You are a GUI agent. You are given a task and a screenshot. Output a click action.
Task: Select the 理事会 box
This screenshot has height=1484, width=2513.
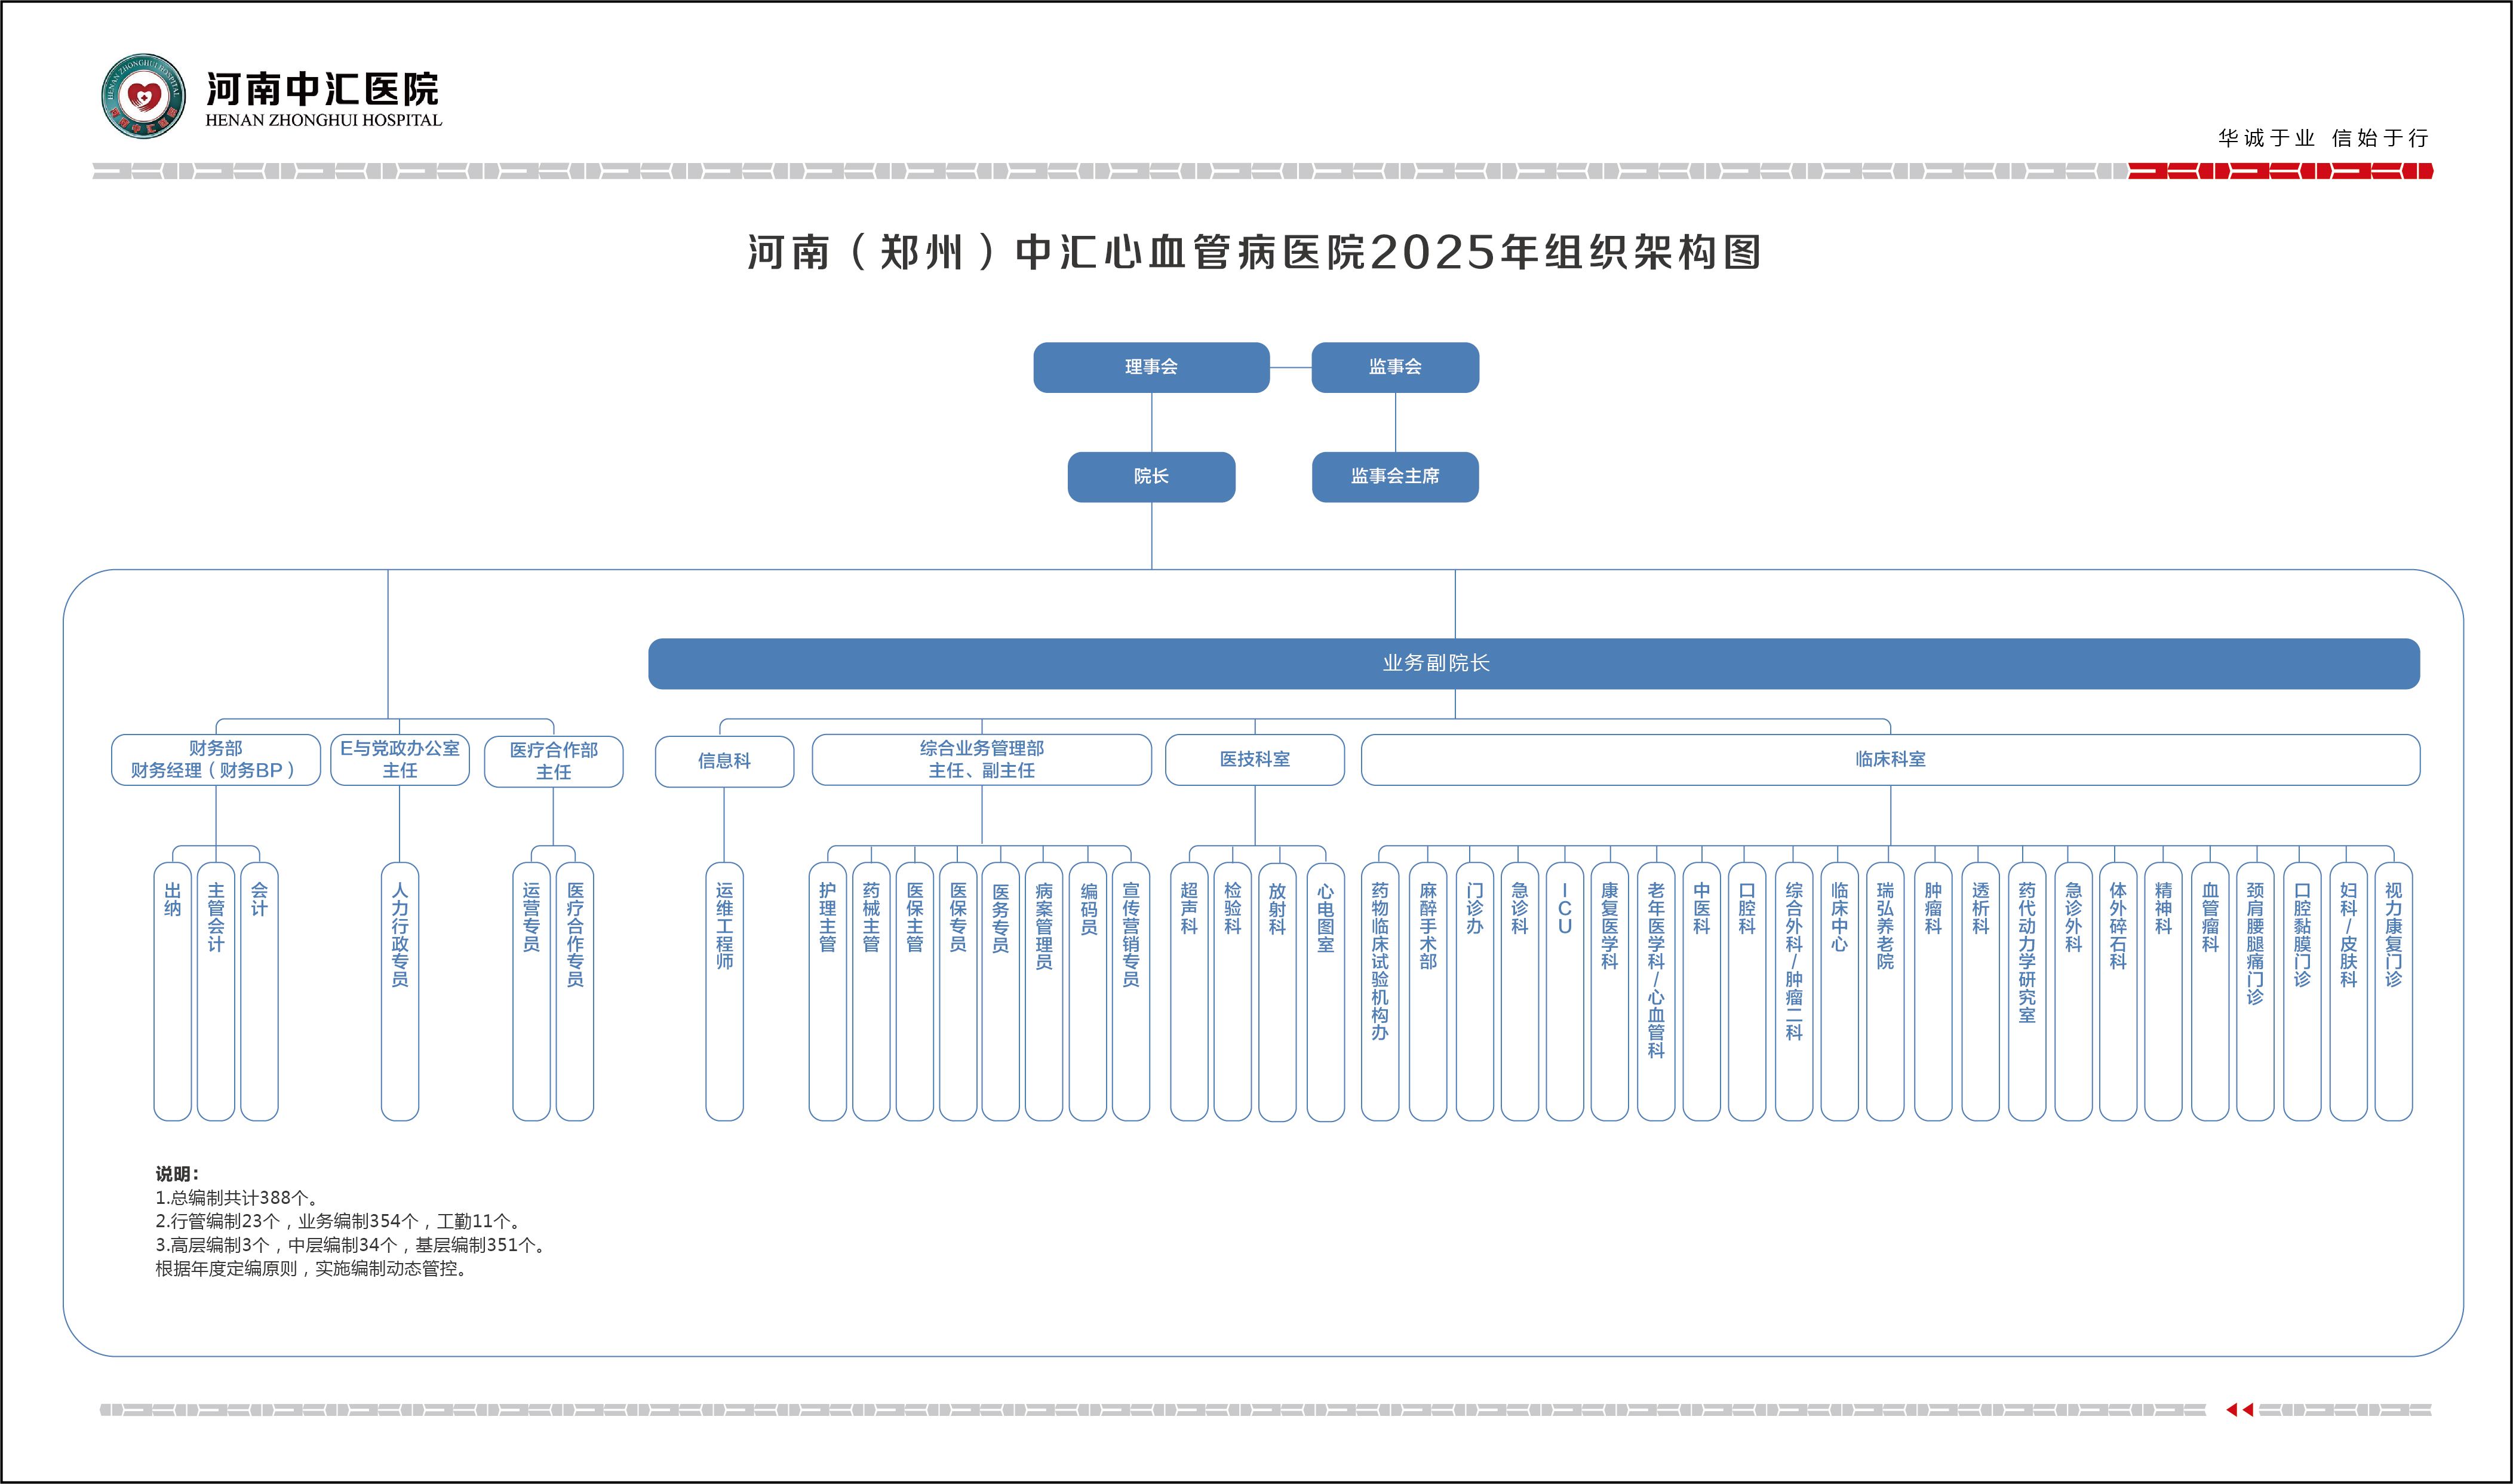[x=1151, y=367]
